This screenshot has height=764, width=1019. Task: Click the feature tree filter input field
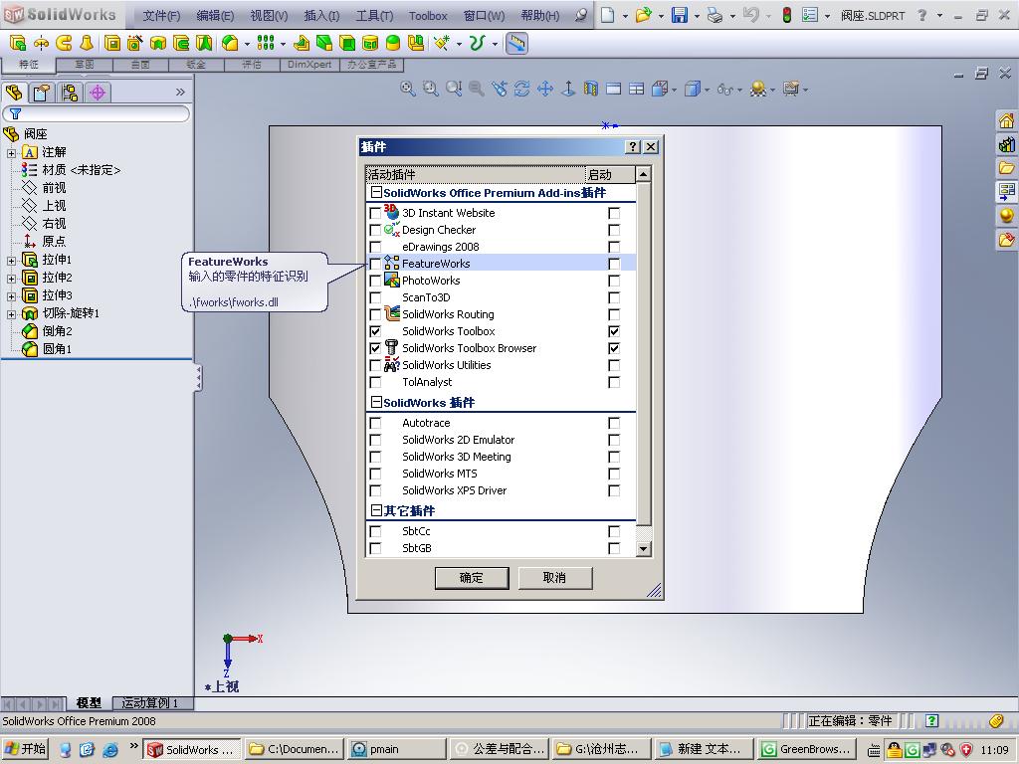pyautogui.click(x=97, y=113)
